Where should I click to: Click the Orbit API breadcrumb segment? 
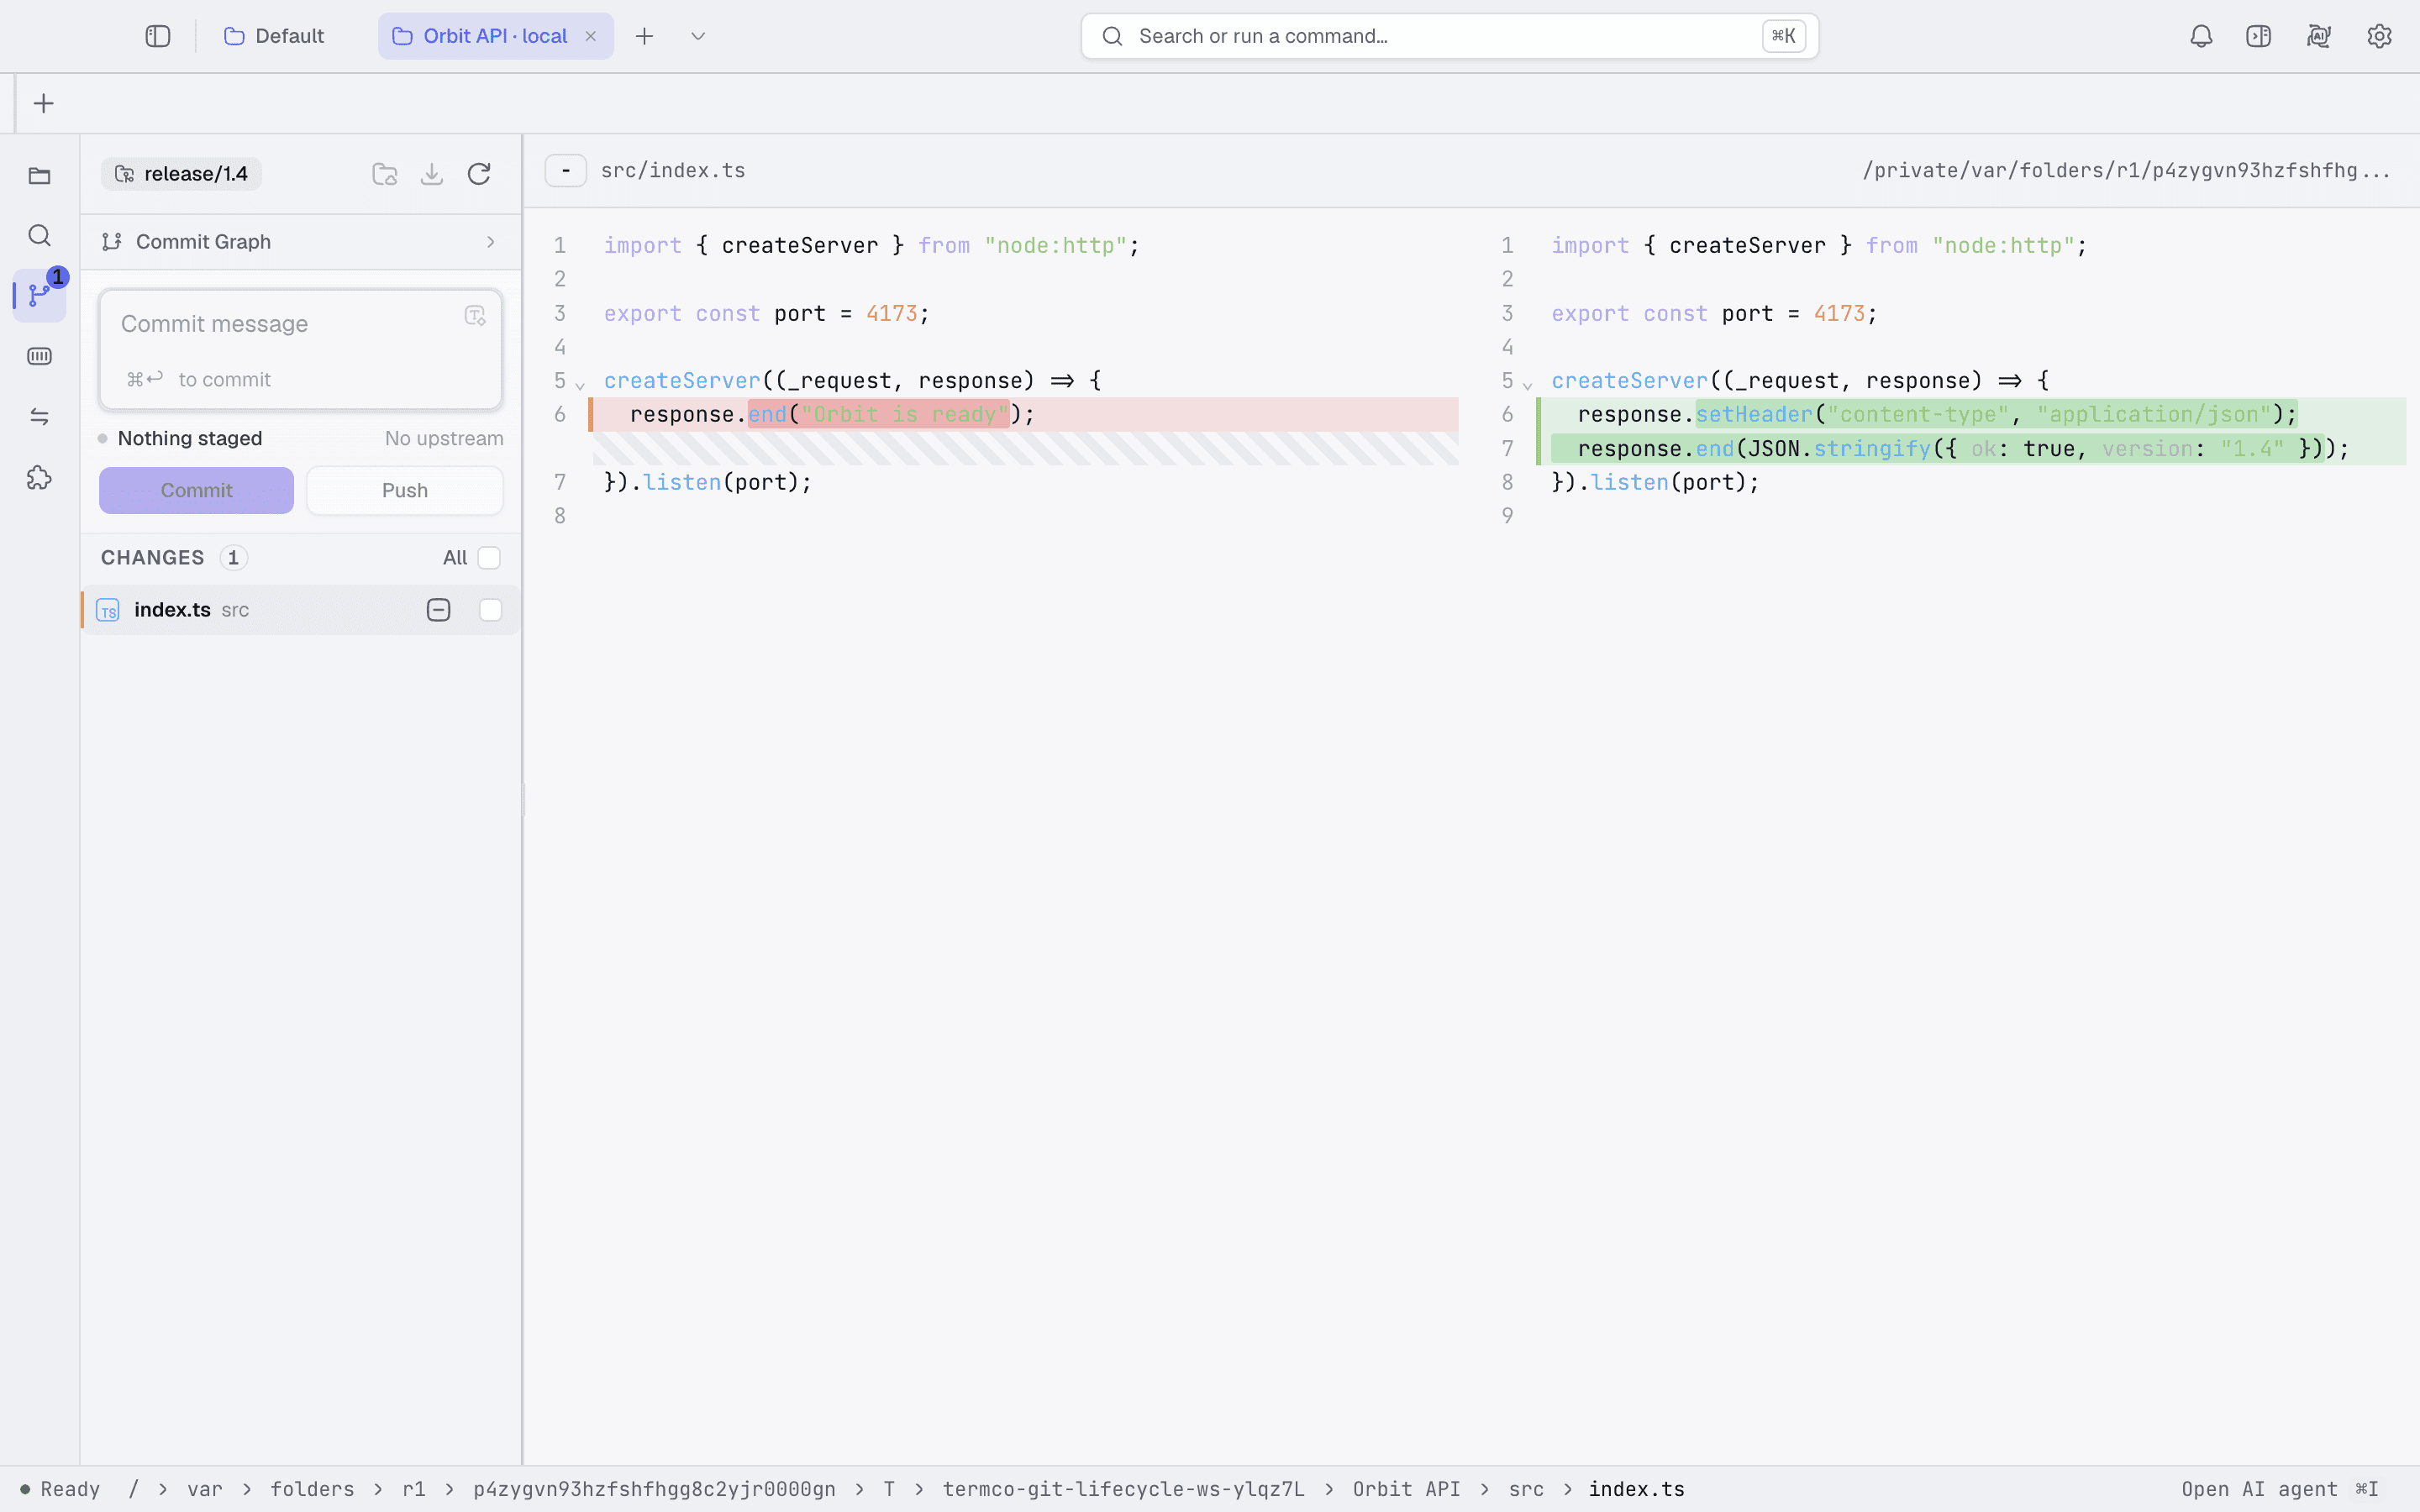[1407, 1489]
